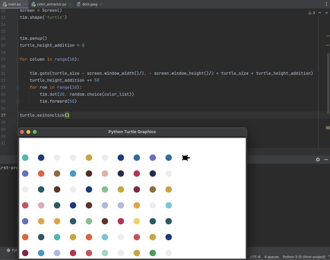Click 'turtle_height_addition = 0' line
Screen dimensions: 330x260
tap(52, 45)
